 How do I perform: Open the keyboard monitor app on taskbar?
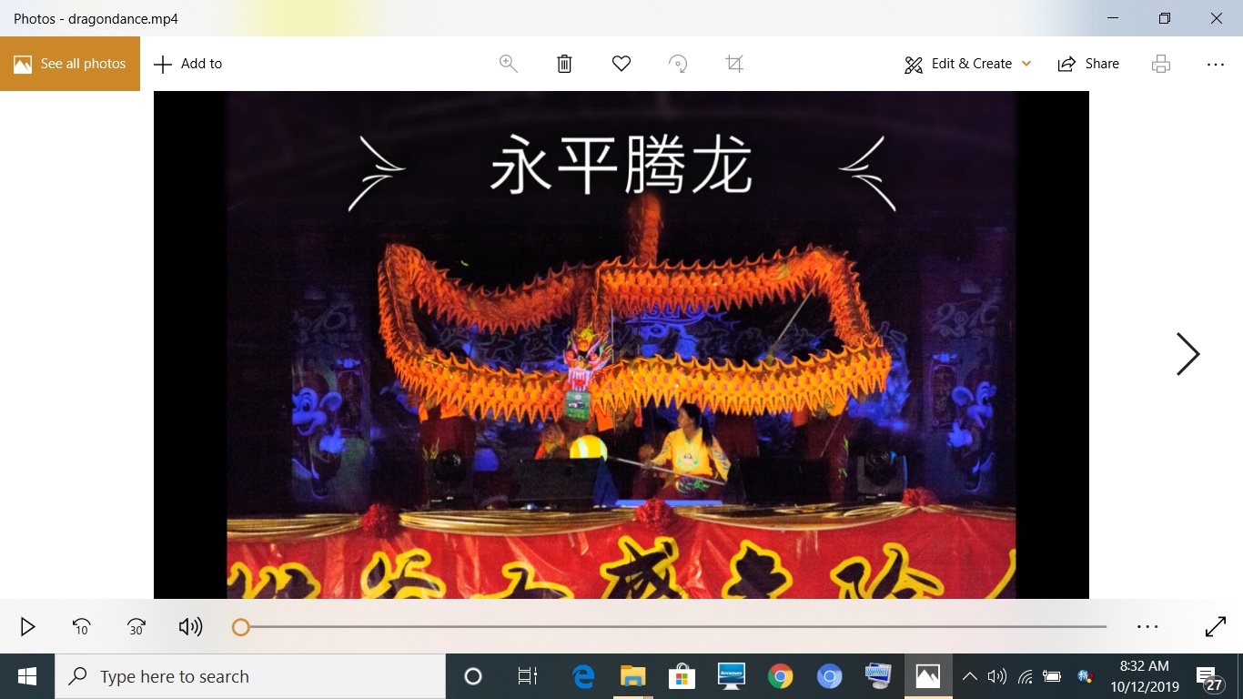[878, 676]
